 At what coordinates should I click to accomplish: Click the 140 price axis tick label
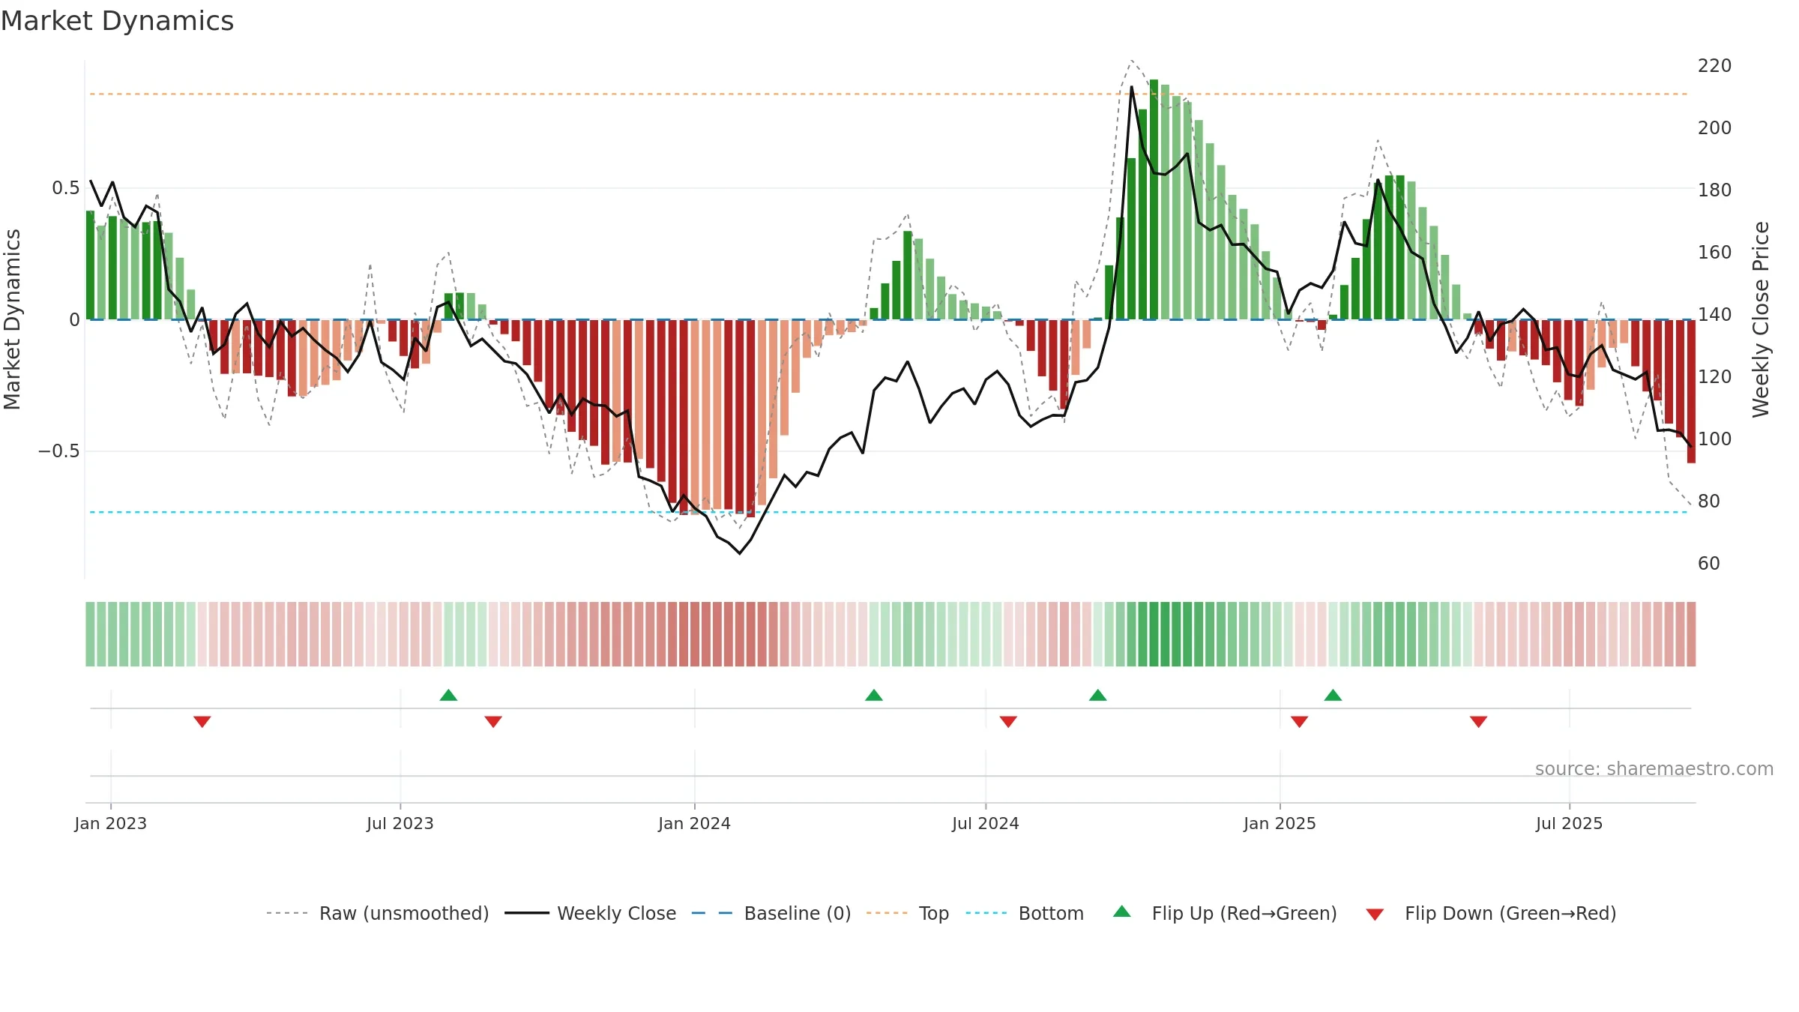[x=1715, y=315]
